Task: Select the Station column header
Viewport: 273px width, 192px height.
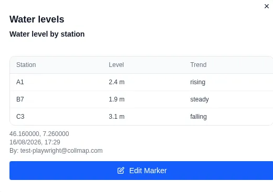Action: click(26, 65)
